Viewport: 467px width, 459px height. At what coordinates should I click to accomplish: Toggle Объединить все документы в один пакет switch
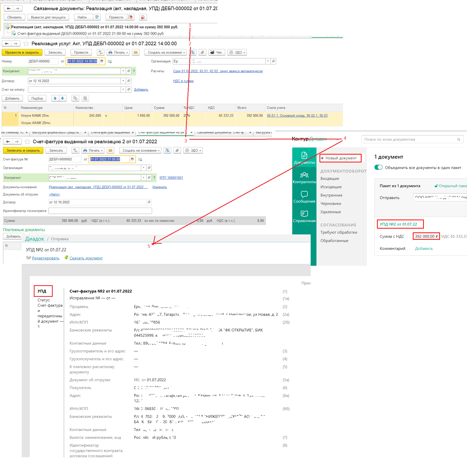coord(378,167)
